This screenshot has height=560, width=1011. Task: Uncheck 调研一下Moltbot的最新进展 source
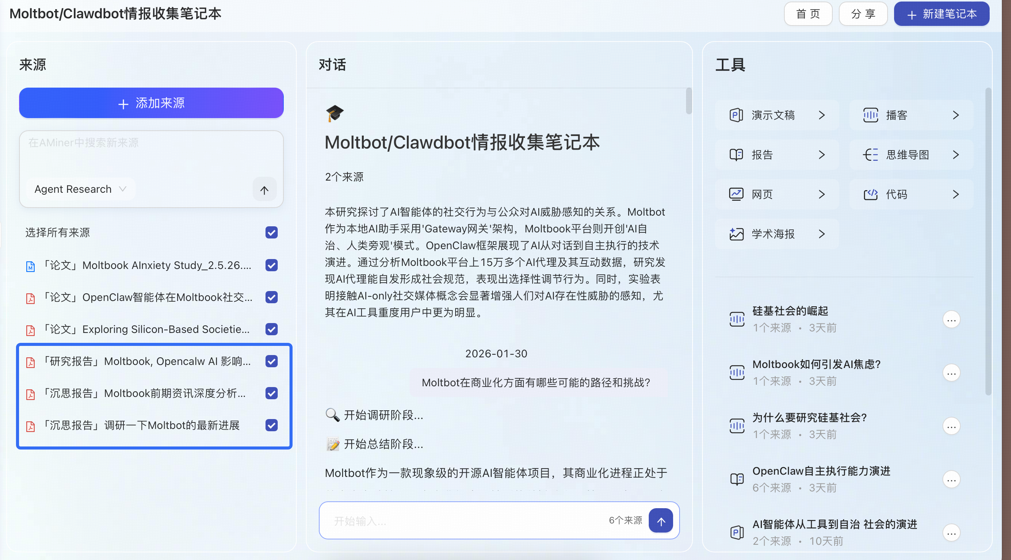[x=271, y=425]
